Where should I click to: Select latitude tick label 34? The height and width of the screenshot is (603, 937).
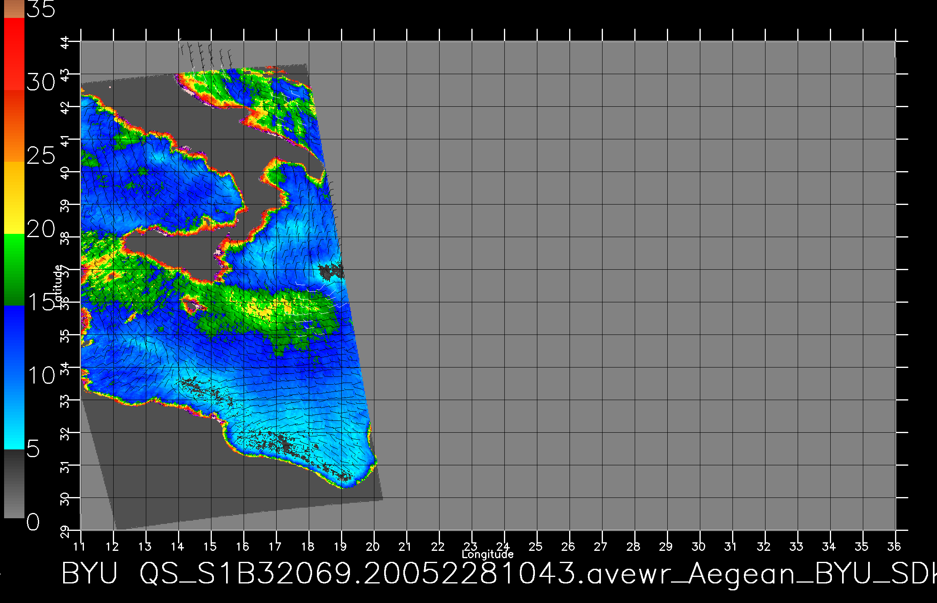coord(65,368)
